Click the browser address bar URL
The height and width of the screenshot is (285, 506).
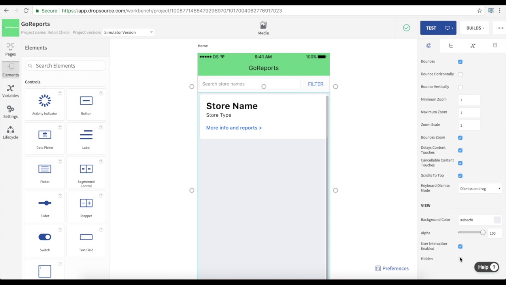tap(172, 11)
